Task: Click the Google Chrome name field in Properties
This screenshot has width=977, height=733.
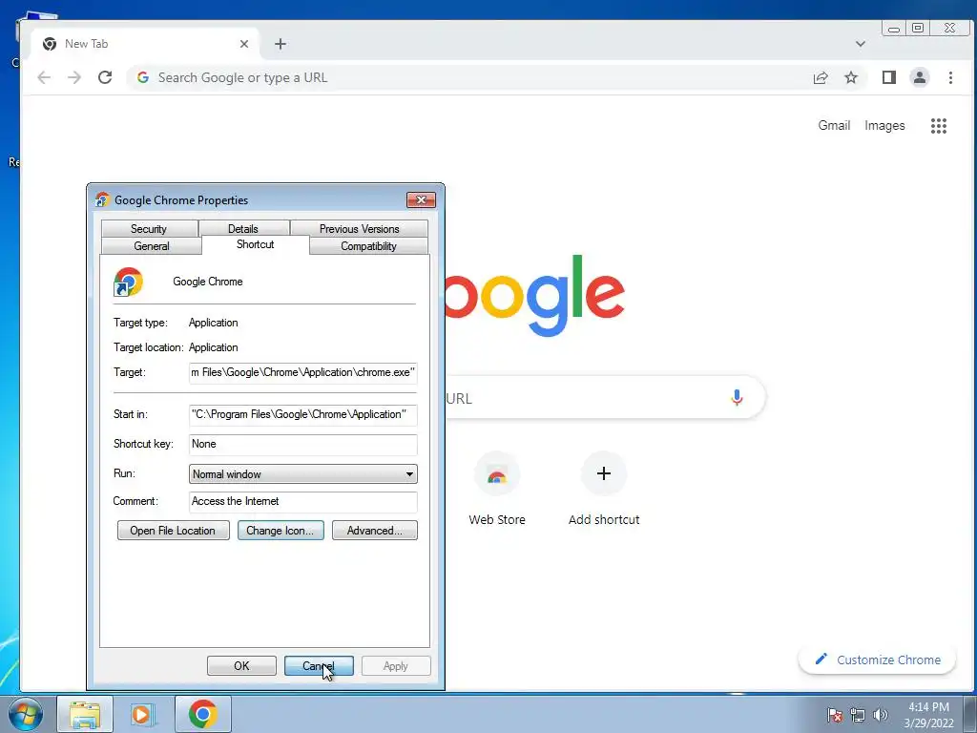Action: click(207, 282)
